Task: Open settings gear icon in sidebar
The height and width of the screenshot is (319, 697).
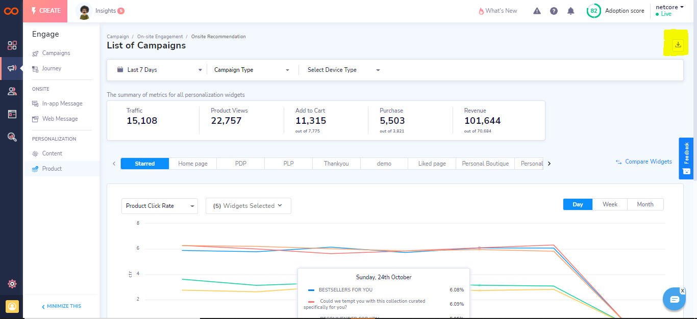Action: click(x=12, y=284)
